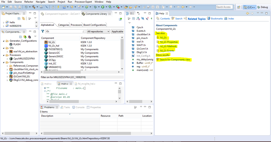Expand the hello project node
Screen dimensions: 271x142
4,22
